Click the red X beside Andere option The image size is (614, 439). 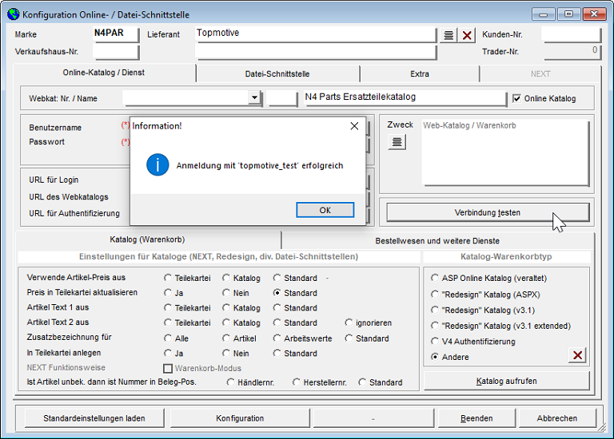pyautogui.click(x=577, y=355)
